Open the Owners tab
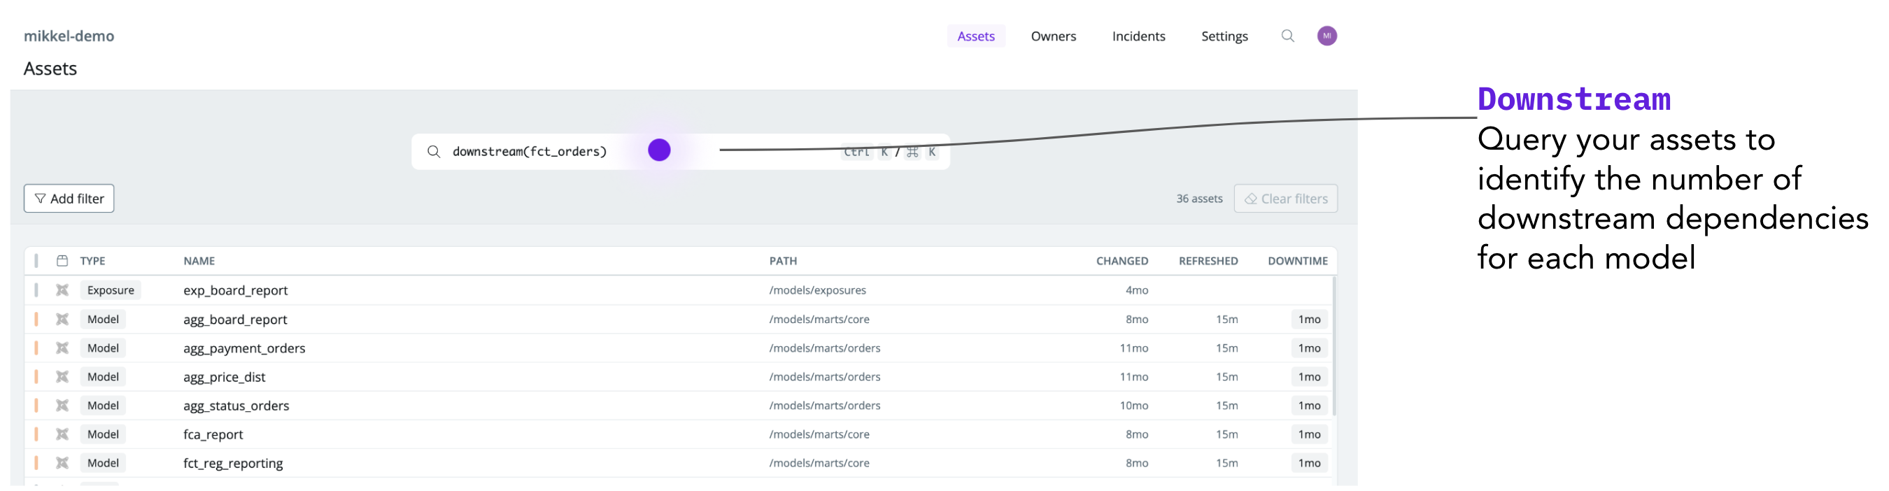Viewport: 1889px width, 491px height. click(x=1053, y=36)
